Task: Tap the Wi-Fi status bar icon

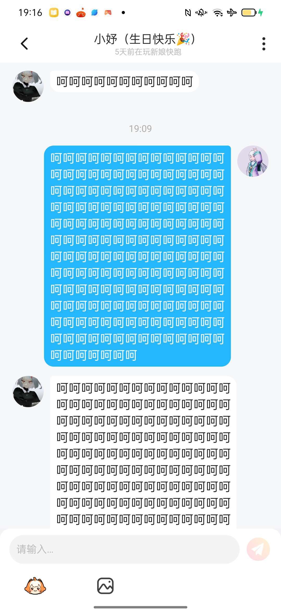Action: pyautogui.click(x=218, y=13)
